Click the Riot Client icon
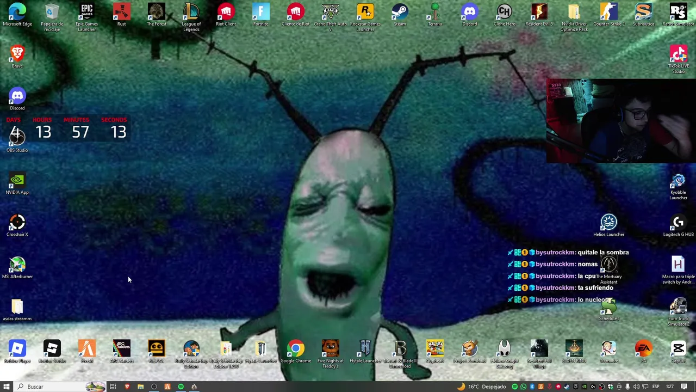The width and height of the screenshot is (696, 392). [226, 15]
